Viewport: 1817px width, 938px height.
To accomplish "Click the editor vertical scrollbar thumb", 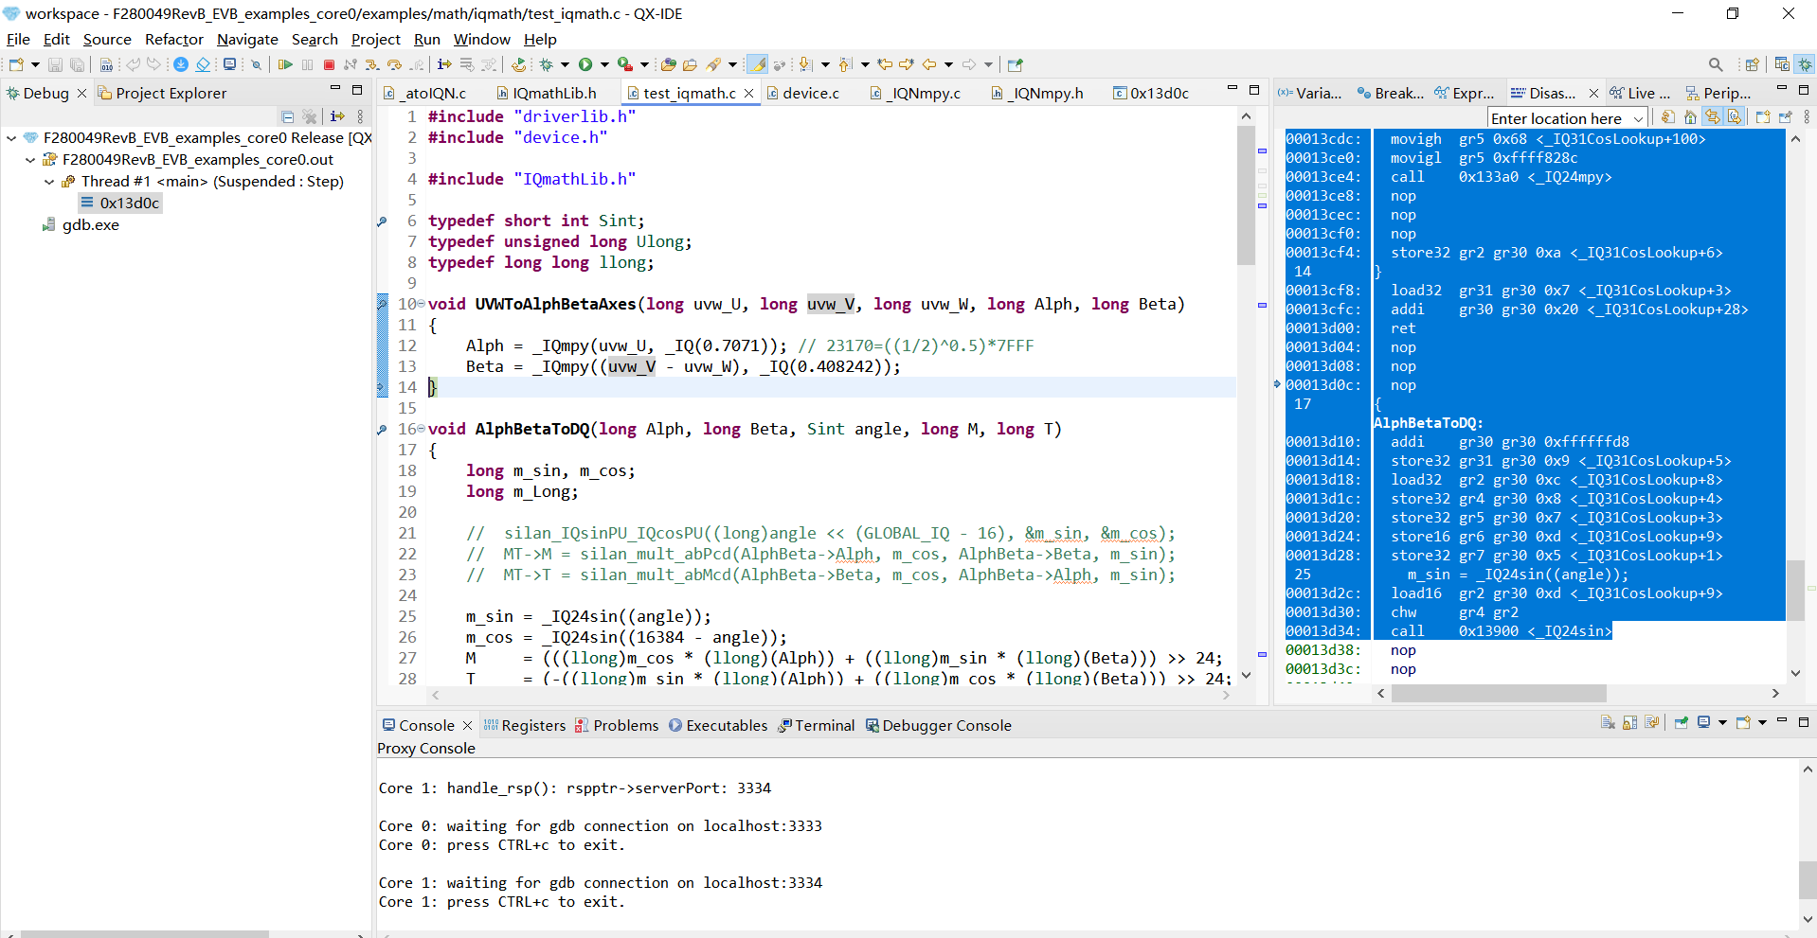I will coord(1246,195).
